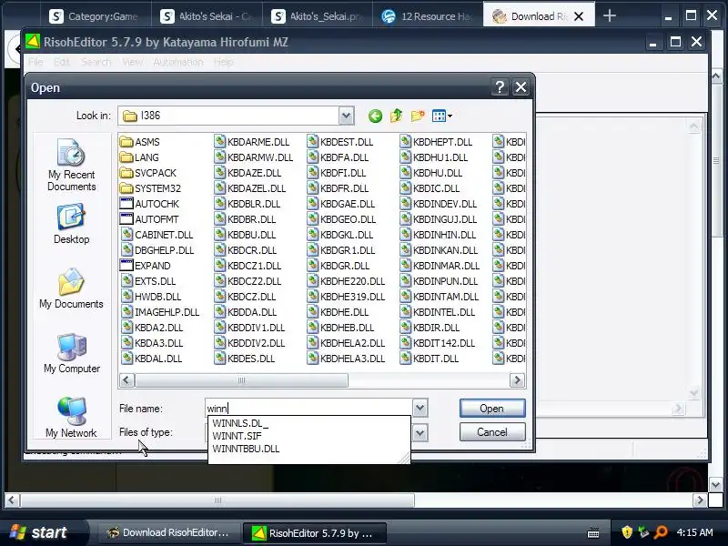Image resolution: width=728 pixels, height=546 pixels.
Task: Switch to RisohEditor 5.7.9 taskbar item
Action: [x=315, y=533]
